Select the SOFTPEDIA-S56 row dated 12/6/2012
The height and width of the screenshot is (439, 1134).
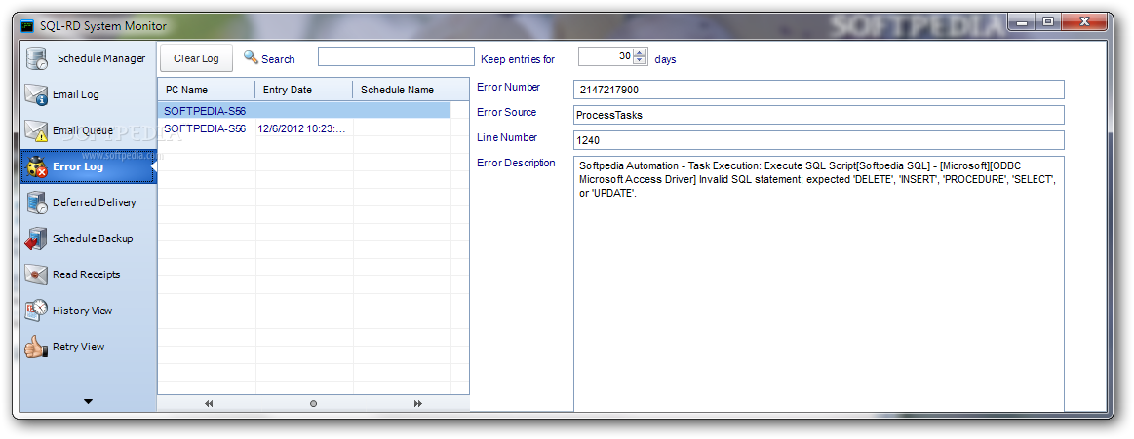304,128
